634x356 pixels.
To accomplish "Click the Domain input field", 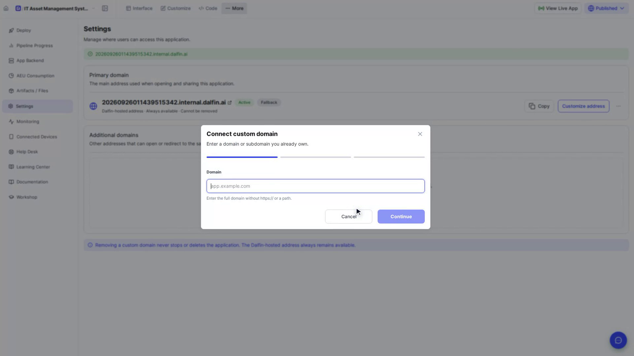I will coord(315,186).
